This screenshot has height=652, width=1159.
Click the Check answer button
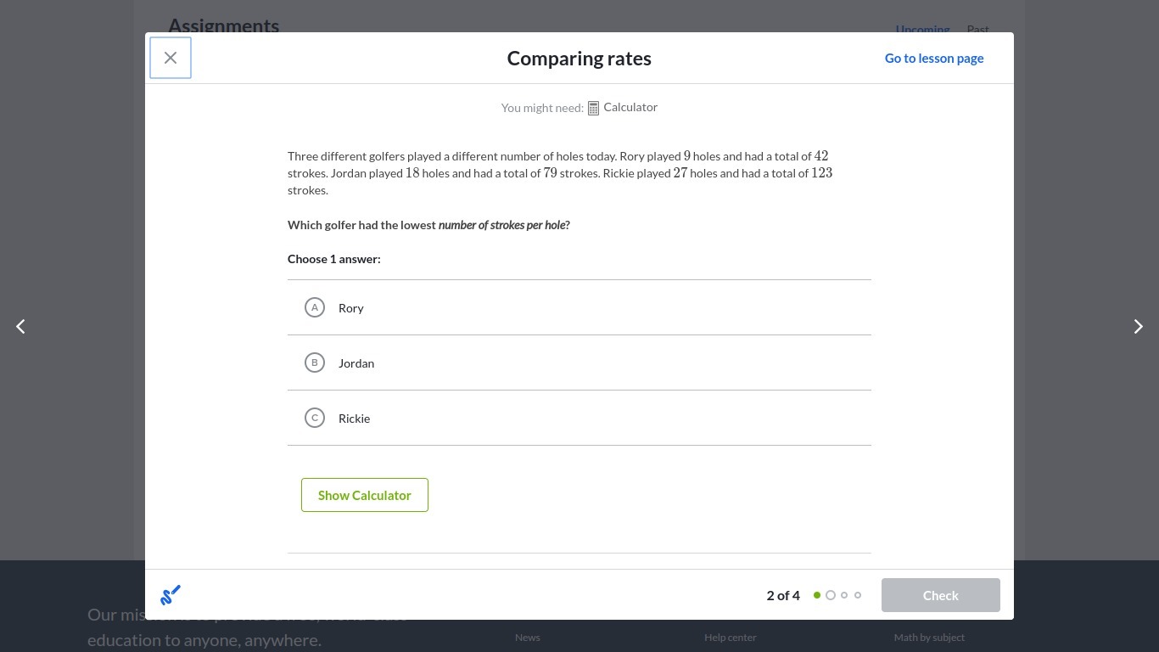(x=940, y=595)
